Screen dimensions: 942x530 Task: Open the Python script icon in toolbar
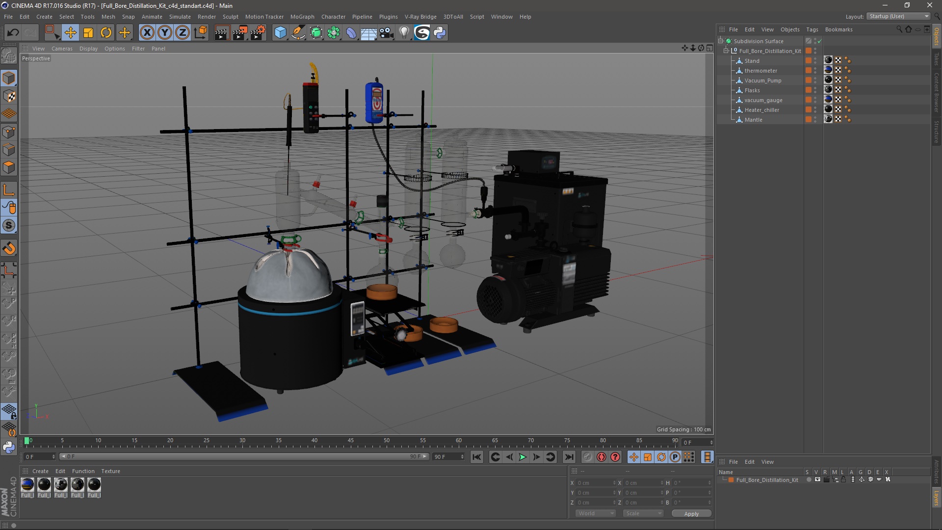tap(440, 33)
